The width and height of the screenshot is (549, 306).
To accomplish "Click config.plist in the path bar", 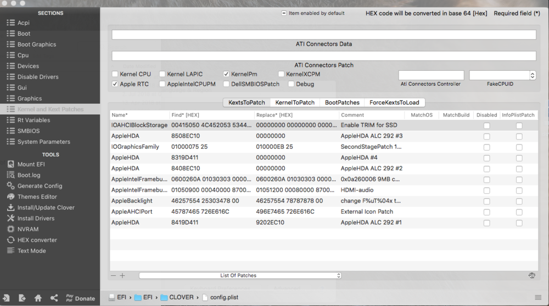I will coord(220,297).
